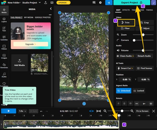Close the timeline with the X icon
The width and height of the screenshot is (157, 130).
pos(154,111)
